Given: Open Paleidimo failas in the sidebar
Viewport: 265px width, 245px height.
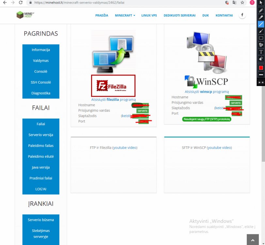Looking at the screenshot, I should coord(41,145).
